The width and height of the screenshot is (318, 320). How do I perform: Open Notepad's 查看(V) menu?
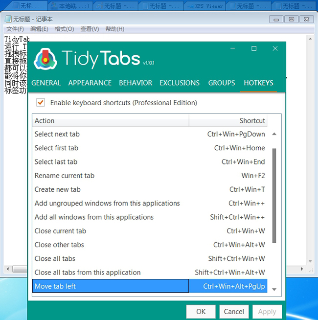pos(90,29)
